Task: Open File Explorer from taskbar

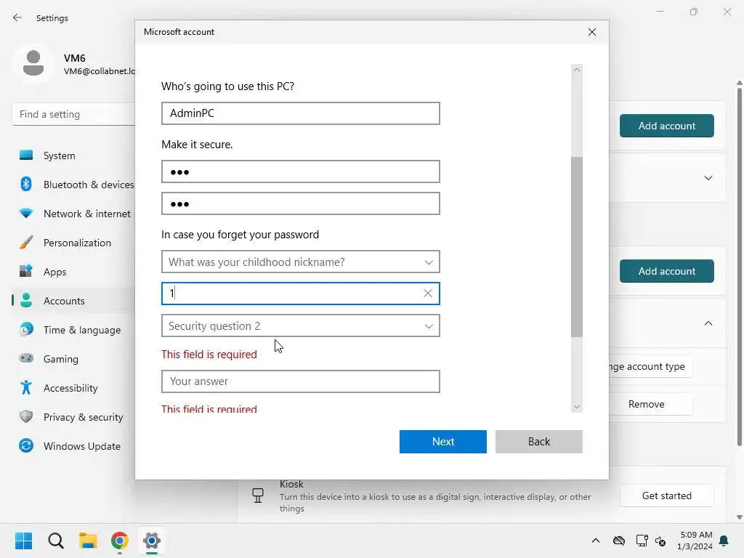Action: (x=88, y=541)
